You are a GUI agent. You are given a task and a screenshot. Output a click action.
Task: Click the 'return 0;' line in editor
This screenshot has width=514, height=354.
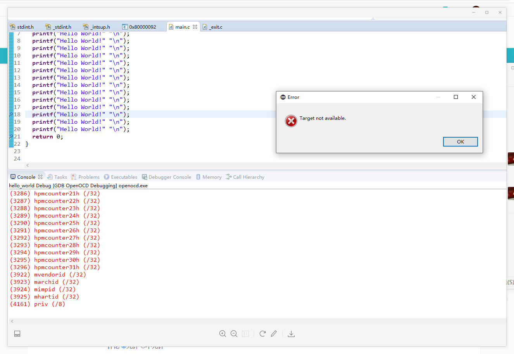tap(48, 136)
